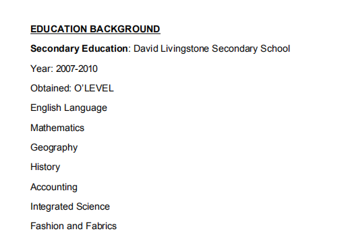Click the Fashion and Fabrics line
The width and height of the screenshot is (346, 246).
click(74, 226)
